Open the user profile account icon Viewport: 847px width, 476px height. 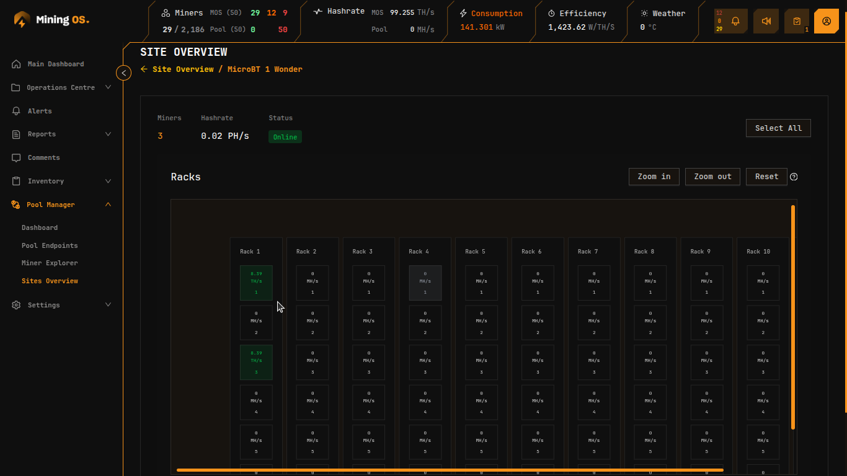(x=827, y=20)
